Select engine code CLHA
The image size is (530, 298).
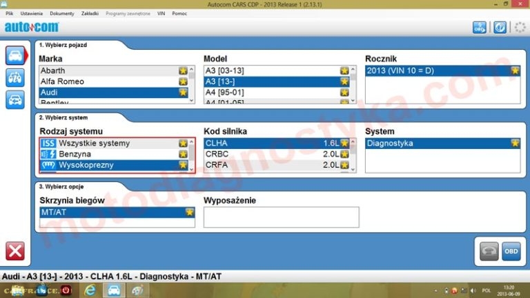tap(277, 143)
